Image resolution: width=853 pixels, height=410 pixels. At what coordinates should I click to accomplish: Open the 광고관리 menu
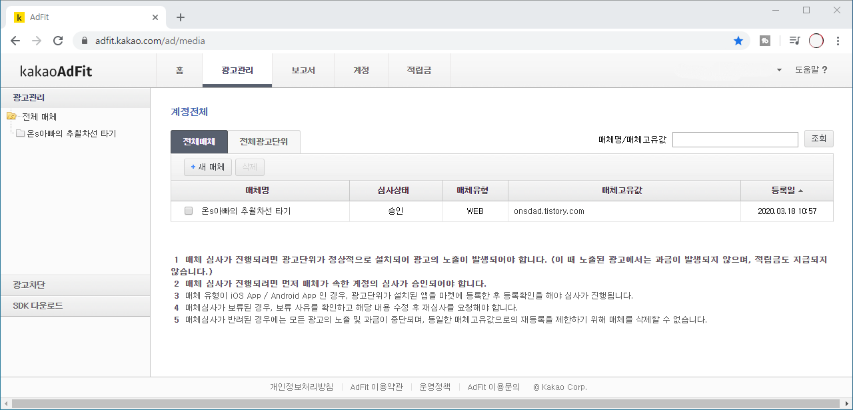coord(237,70)
